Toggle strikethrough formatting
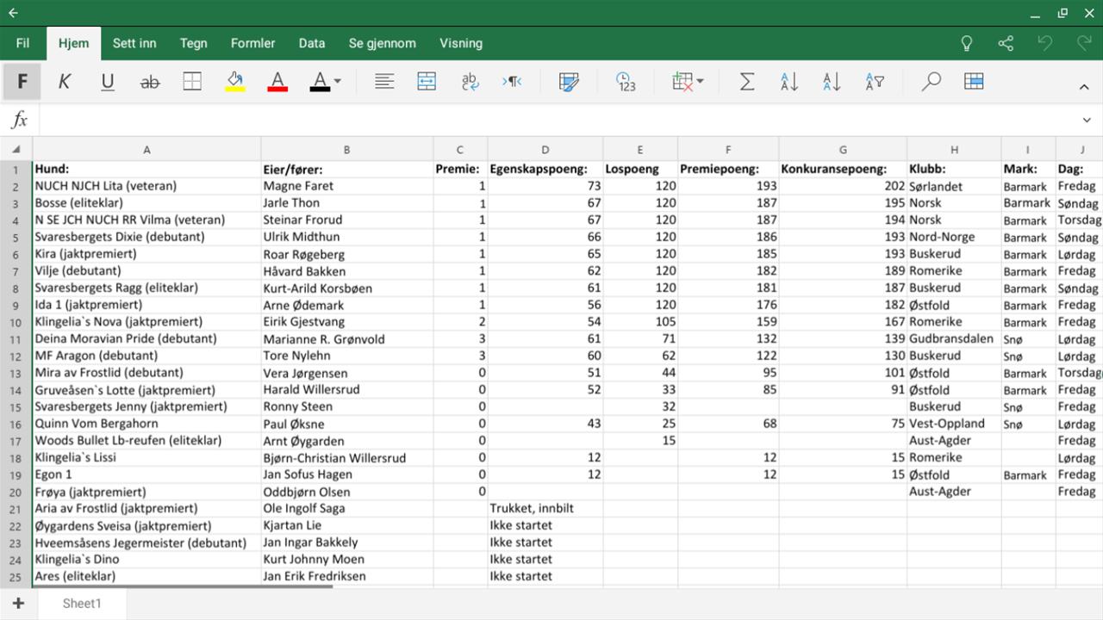The height and width of the screenshot is (620, 1103). point(150,82)
